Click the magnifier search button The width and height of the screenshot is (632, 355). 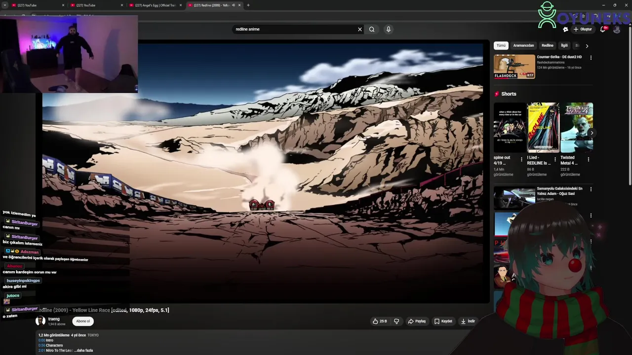pos(372,29)
